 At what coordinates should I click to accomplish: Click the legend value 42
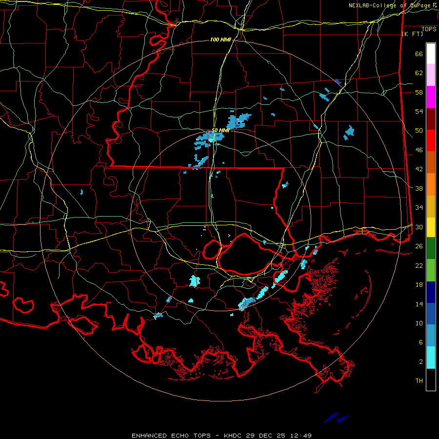coord(419,169)
